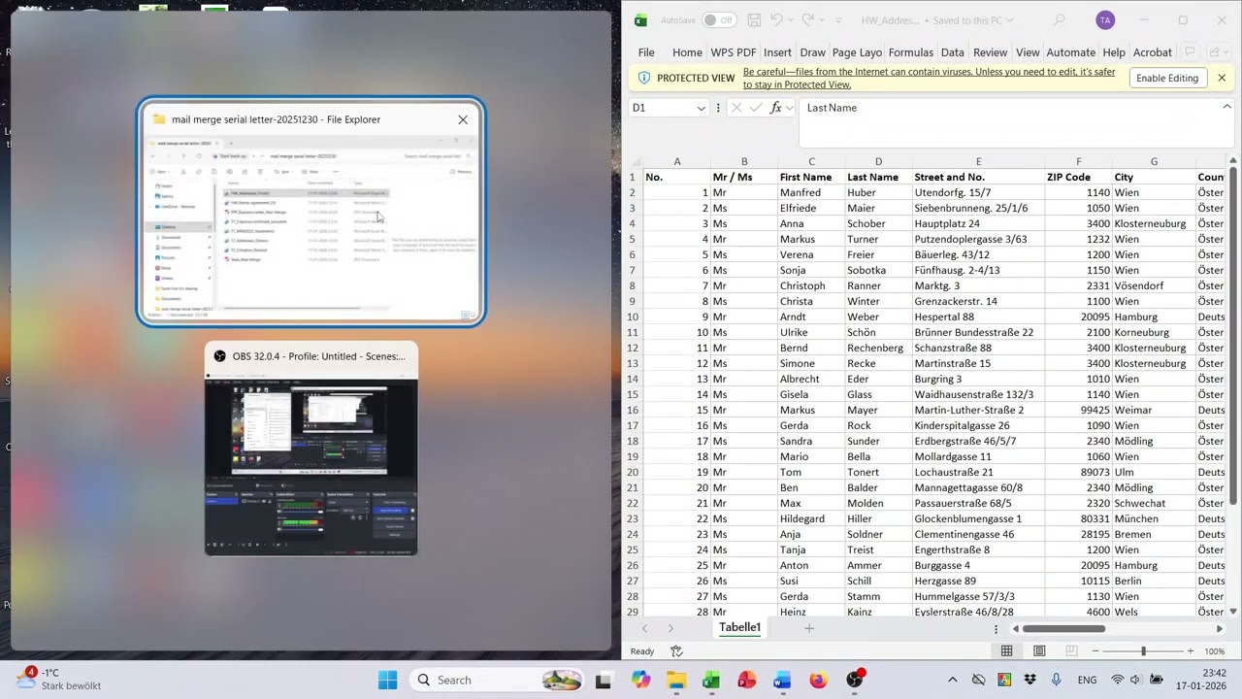Viewport: 1242px width, 699px height.
Task: Click the previous sheet navigation arrow
Action: (x=644, y=628)
